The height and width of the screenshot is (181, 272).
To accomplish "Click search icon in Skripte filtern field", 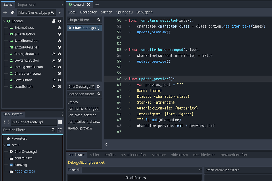I will point(99,20).
